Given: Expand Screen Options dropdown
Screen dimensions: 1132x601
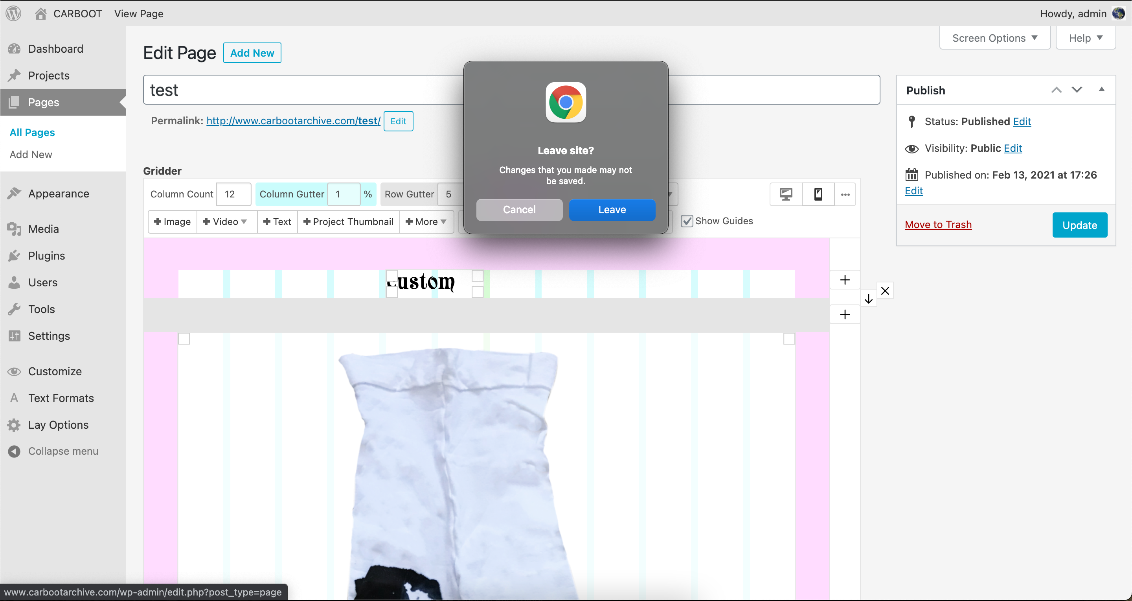Looking at the screenshot, I should tap(994, 38).
